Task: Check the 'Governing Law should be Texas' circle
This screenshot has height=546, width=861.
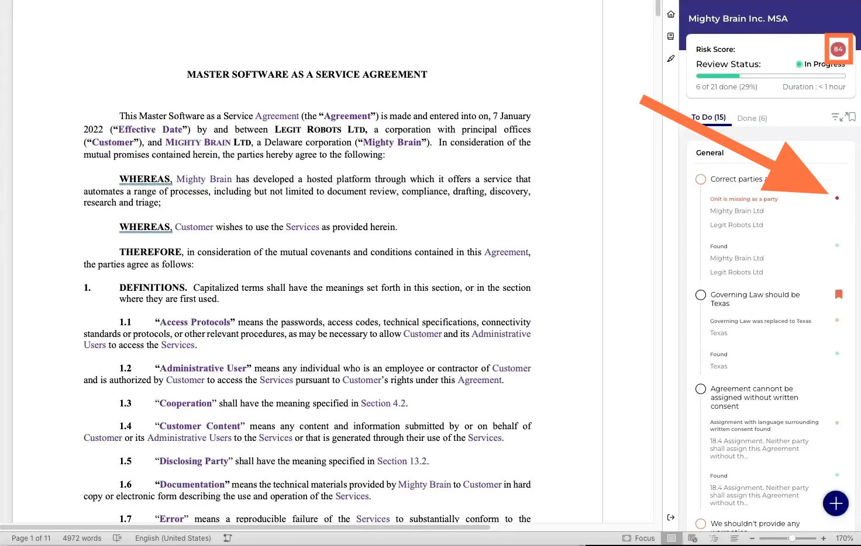Action: point(701,295)
